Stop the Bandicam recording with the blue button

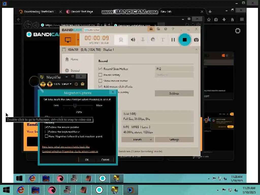(185, 40)
